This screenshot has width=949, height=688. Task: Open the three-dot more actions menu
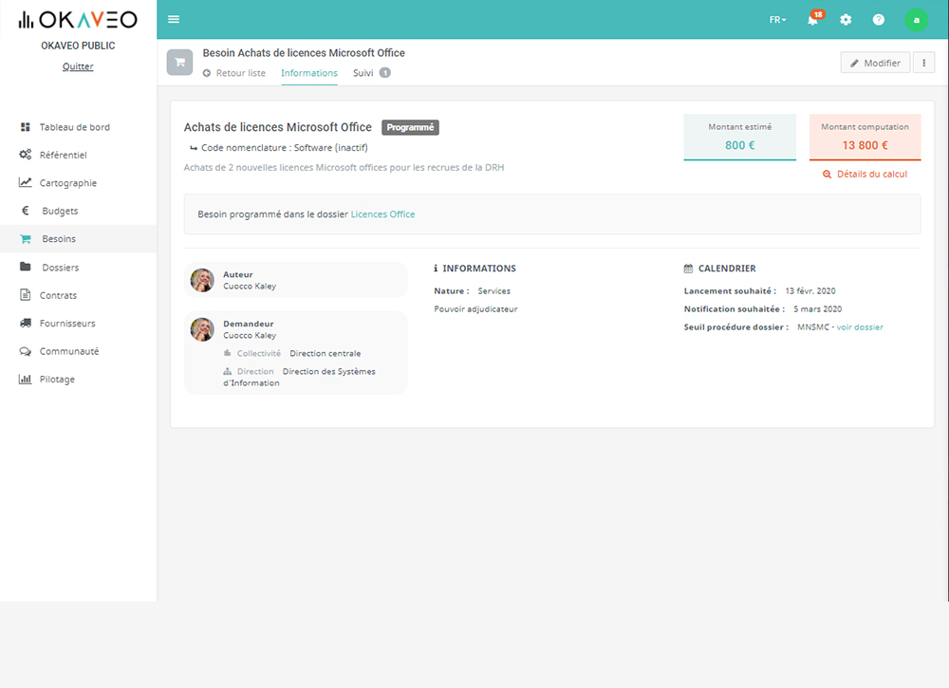pyautogui.click(x=923, y=63)
